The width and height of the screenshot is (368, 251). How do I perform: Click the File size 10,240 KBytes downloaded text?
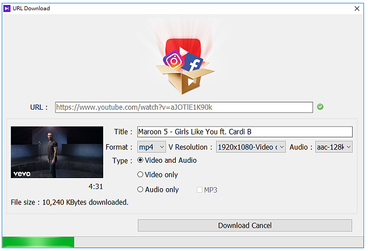pos(70,203)
